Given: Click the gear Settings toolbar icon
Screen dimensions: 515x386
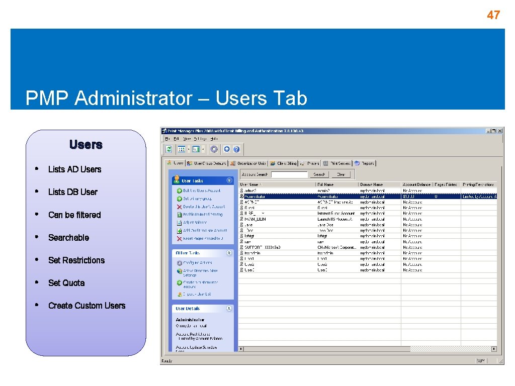Looking at the screenshot, I should [x=214, y=149].
